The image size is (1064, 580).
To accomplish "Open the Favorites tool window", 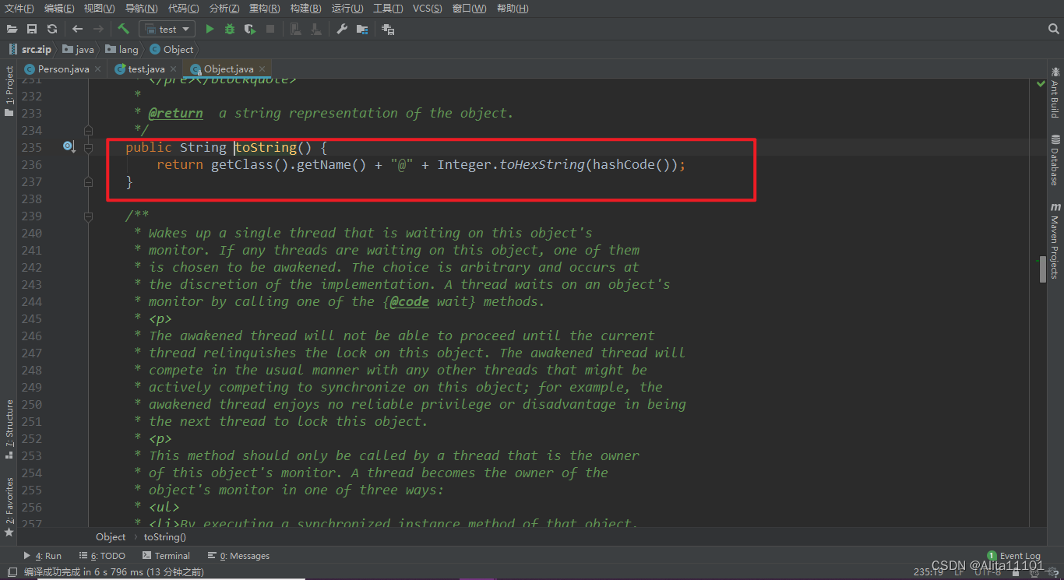I will point(9,507).
